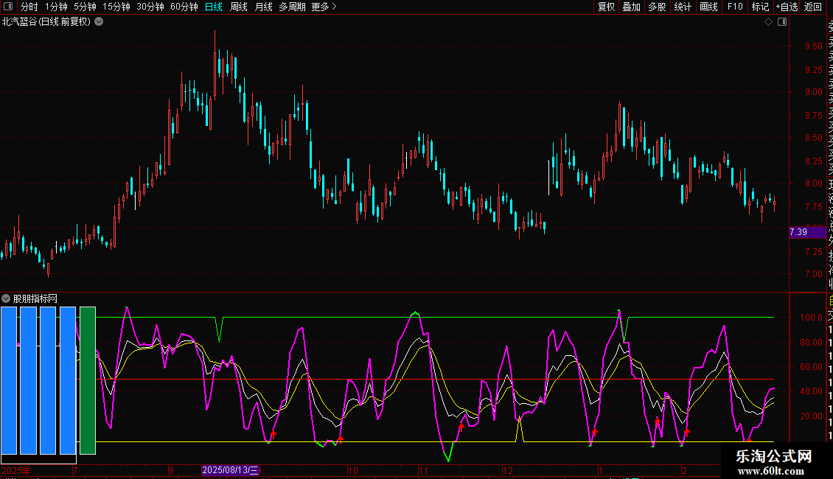The width and height of the screenshot is (833, 479).
Task: Open the 多周期 multi-period view
Action: click(292, 7)
